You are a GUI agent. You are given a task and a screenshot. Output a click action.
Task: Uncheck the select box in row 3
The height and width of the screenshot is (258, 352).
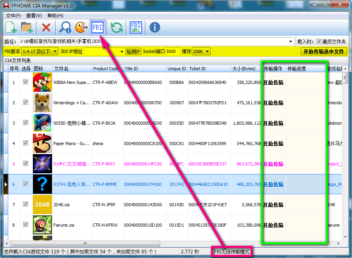click(x=25, y=123)
